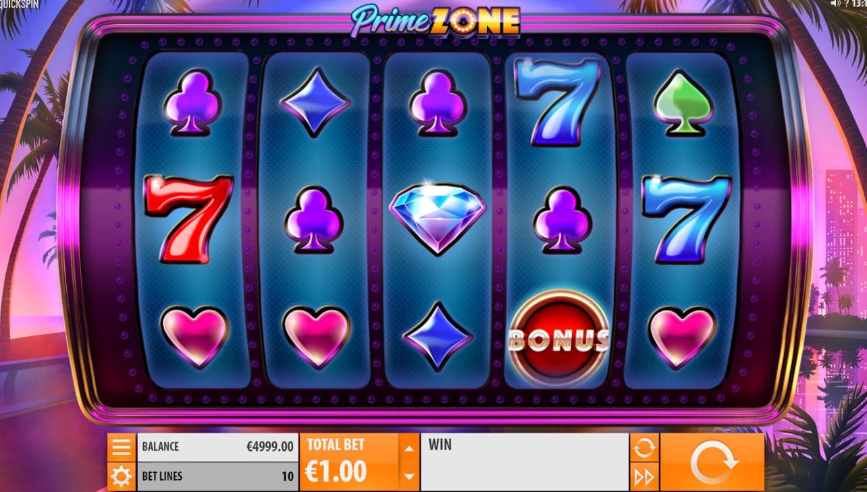Screen dimensions: 867x492
Task: Click the Bet Lines 10 field
Action: tap(217, 476)
